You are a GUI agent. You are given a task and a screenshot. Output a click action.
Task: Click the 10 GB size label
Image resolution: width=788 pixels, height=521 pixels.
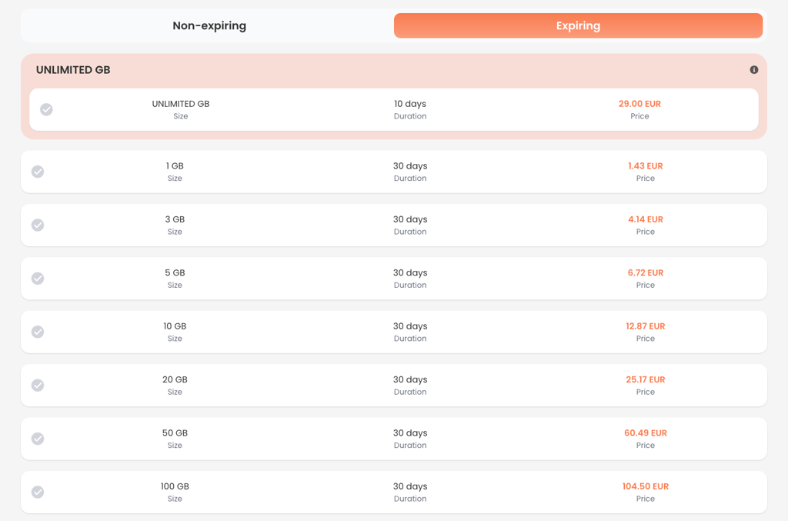pos(175,326)
